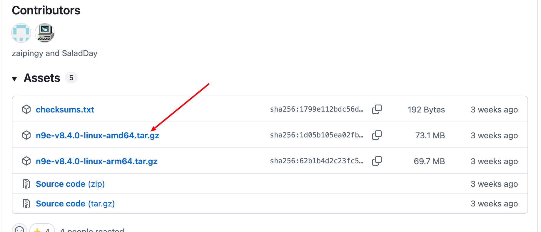Download n9e-v8.4.0-linux-arm64.tar.gz
Viewport: 541px width, 232px height.
coord(96,161)
